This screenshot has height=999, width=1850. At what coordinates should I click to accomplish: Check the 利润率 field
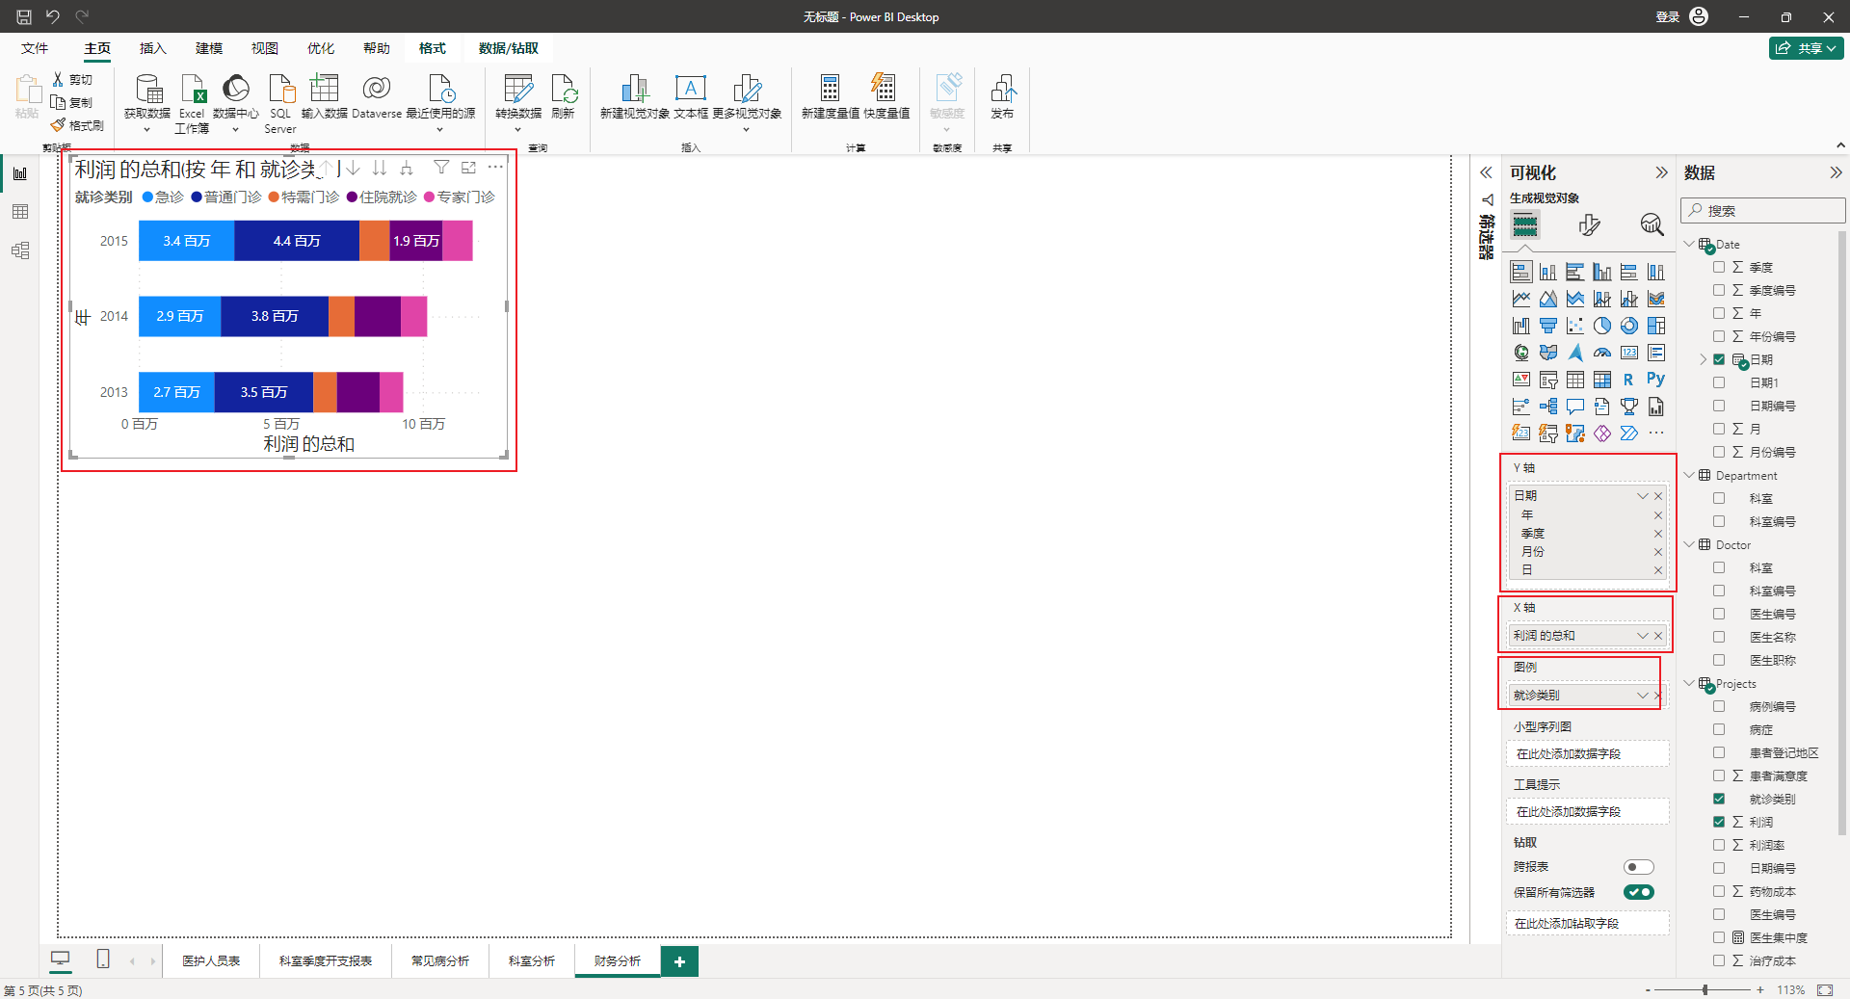click(1719, 845)
